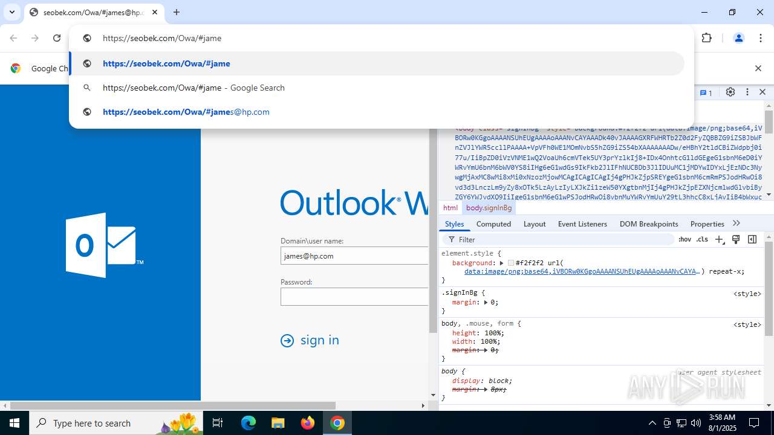Dismiss the Google Chrome info bar
774x435 pixels.
[x=758, y=68]
